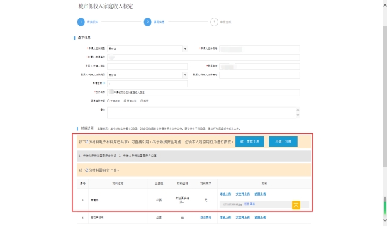Click the 不统一引用 button
This screenshot has width=387, height=227.
(x=283, y=141)
